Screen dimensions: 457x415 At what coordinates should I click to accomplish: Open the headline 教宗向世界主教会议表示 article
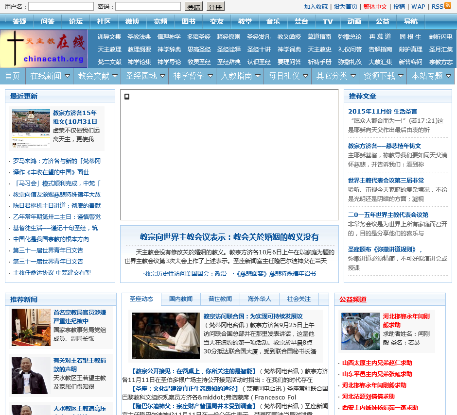tap(229, 237)
